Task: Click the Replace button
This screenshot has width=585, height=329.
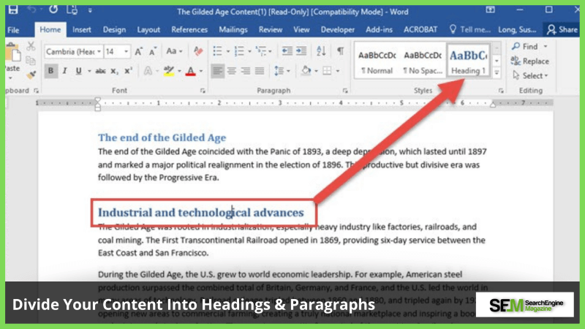Action: (530, 61)
